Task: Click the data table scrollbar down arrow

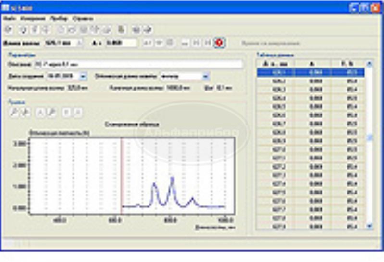Action: coord(369,225)
